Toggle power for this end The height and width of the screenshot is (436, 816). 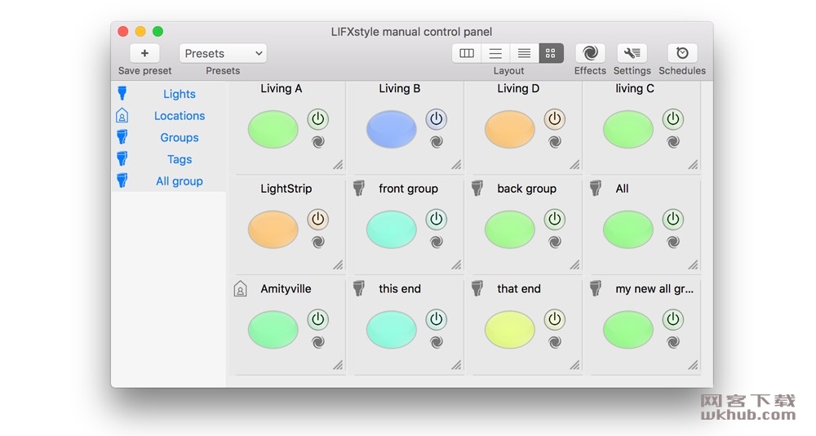click(436, 319)
